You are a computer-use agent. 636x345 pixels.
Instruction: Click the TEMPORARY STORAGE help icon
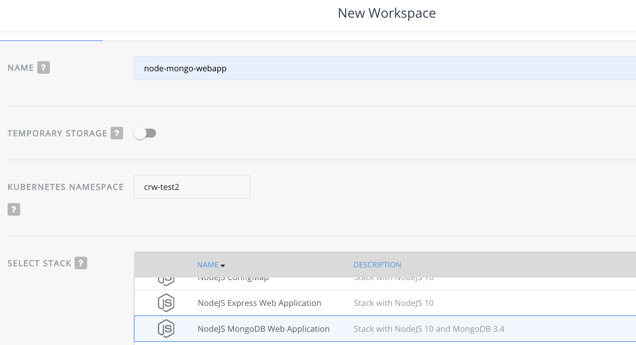pyautogui.click(x=116, y=133)
